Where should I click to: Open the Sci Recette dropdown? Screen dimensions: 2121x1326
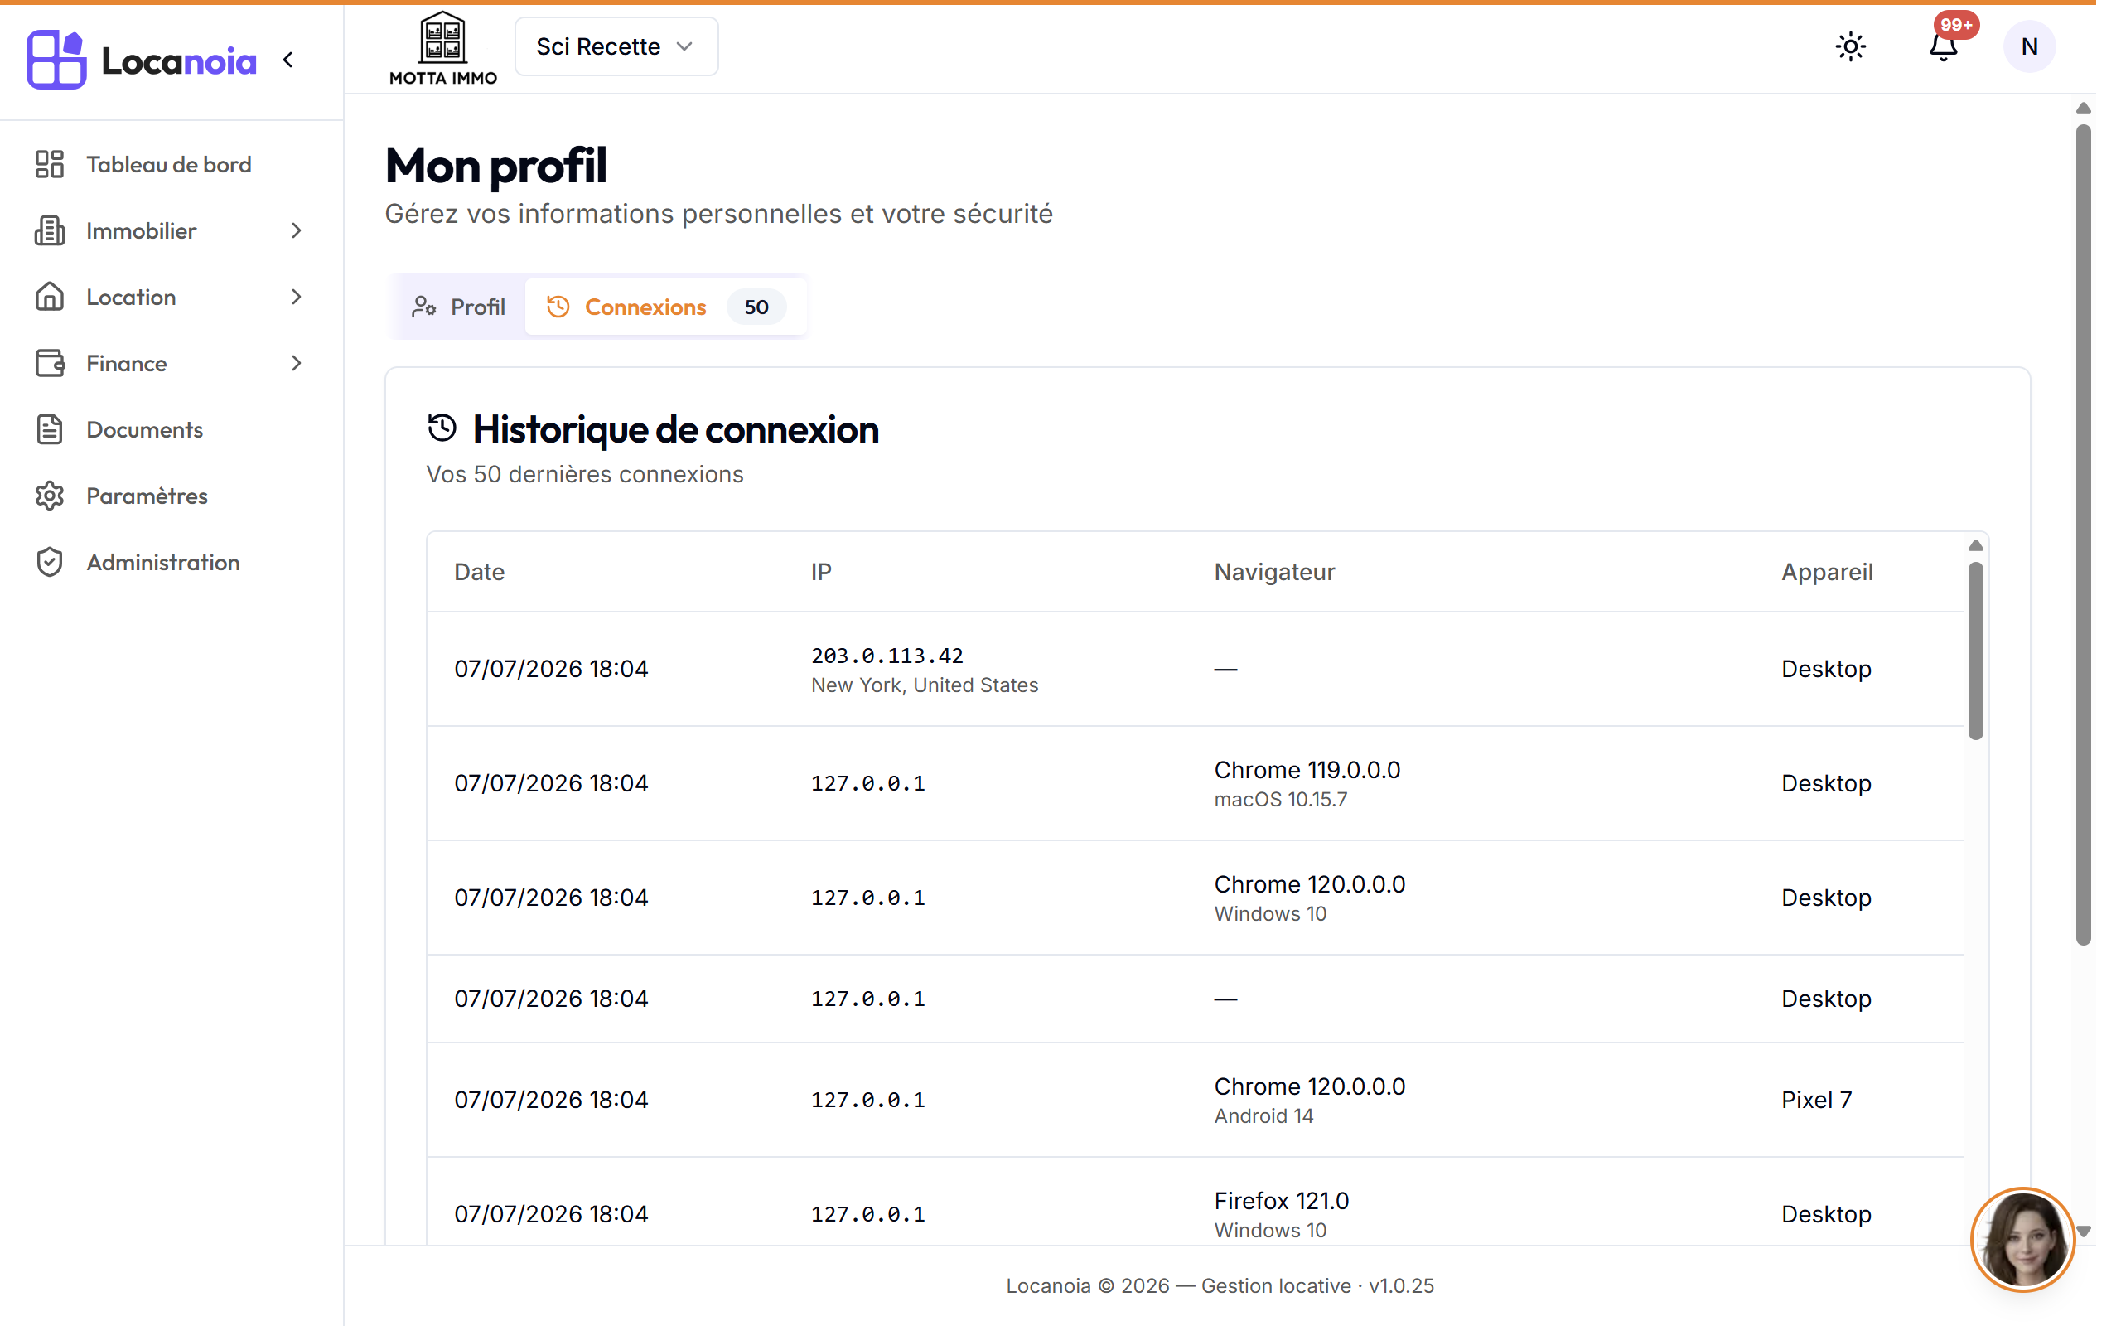tap(616, 46)
